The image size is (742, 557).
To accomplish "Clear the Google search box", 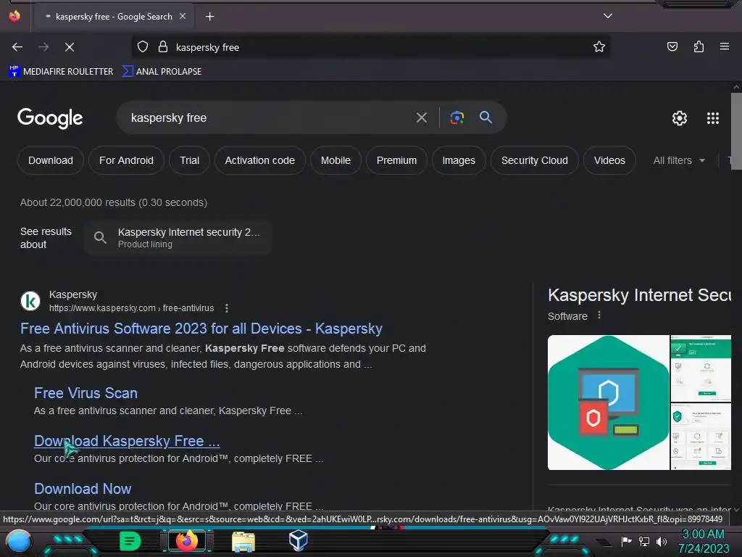I will [421, 117].
